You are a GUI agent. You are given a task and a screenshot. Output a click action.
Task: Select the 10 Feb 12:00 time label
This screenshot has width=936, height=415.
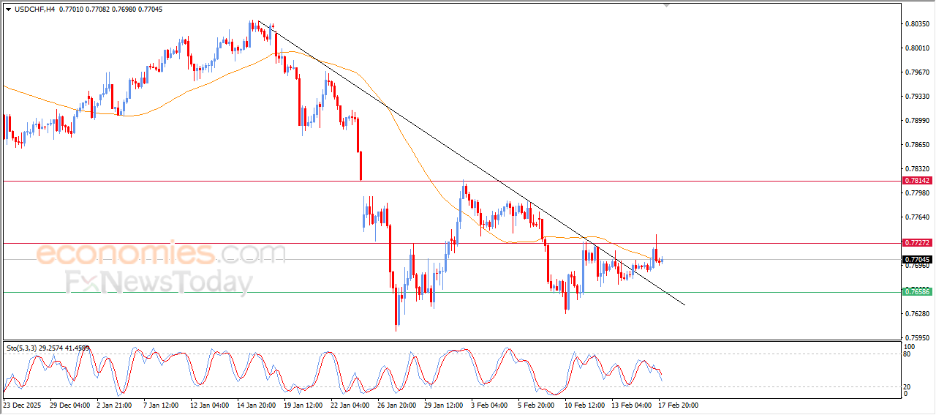[584, 404]
